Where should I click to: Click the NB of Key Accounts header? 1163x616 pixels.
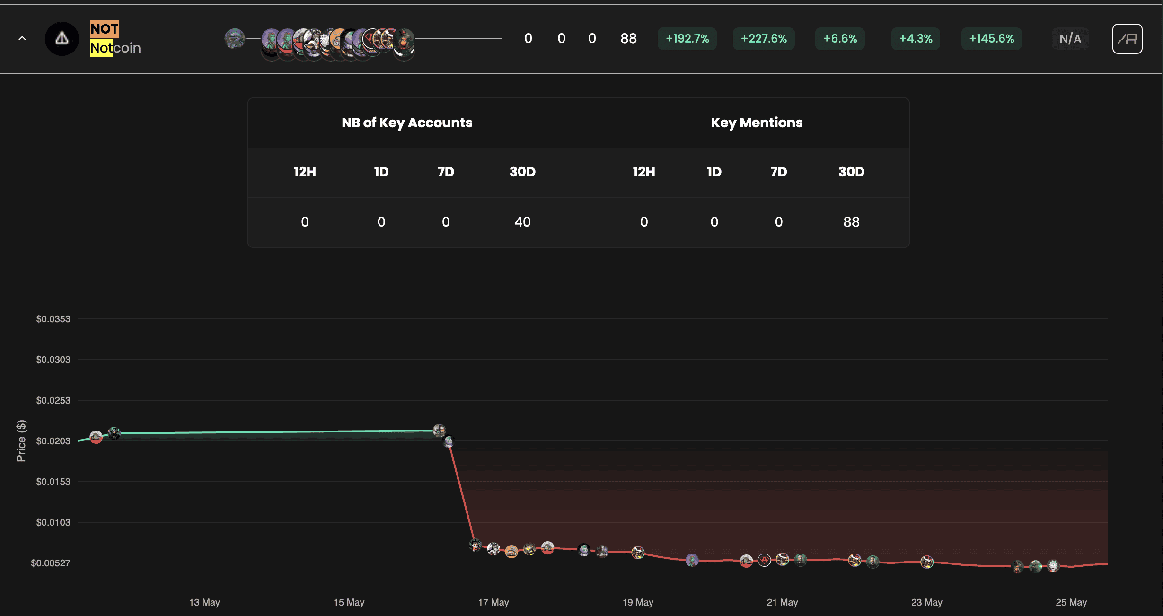pyautogui.click(x=407, y=123)
